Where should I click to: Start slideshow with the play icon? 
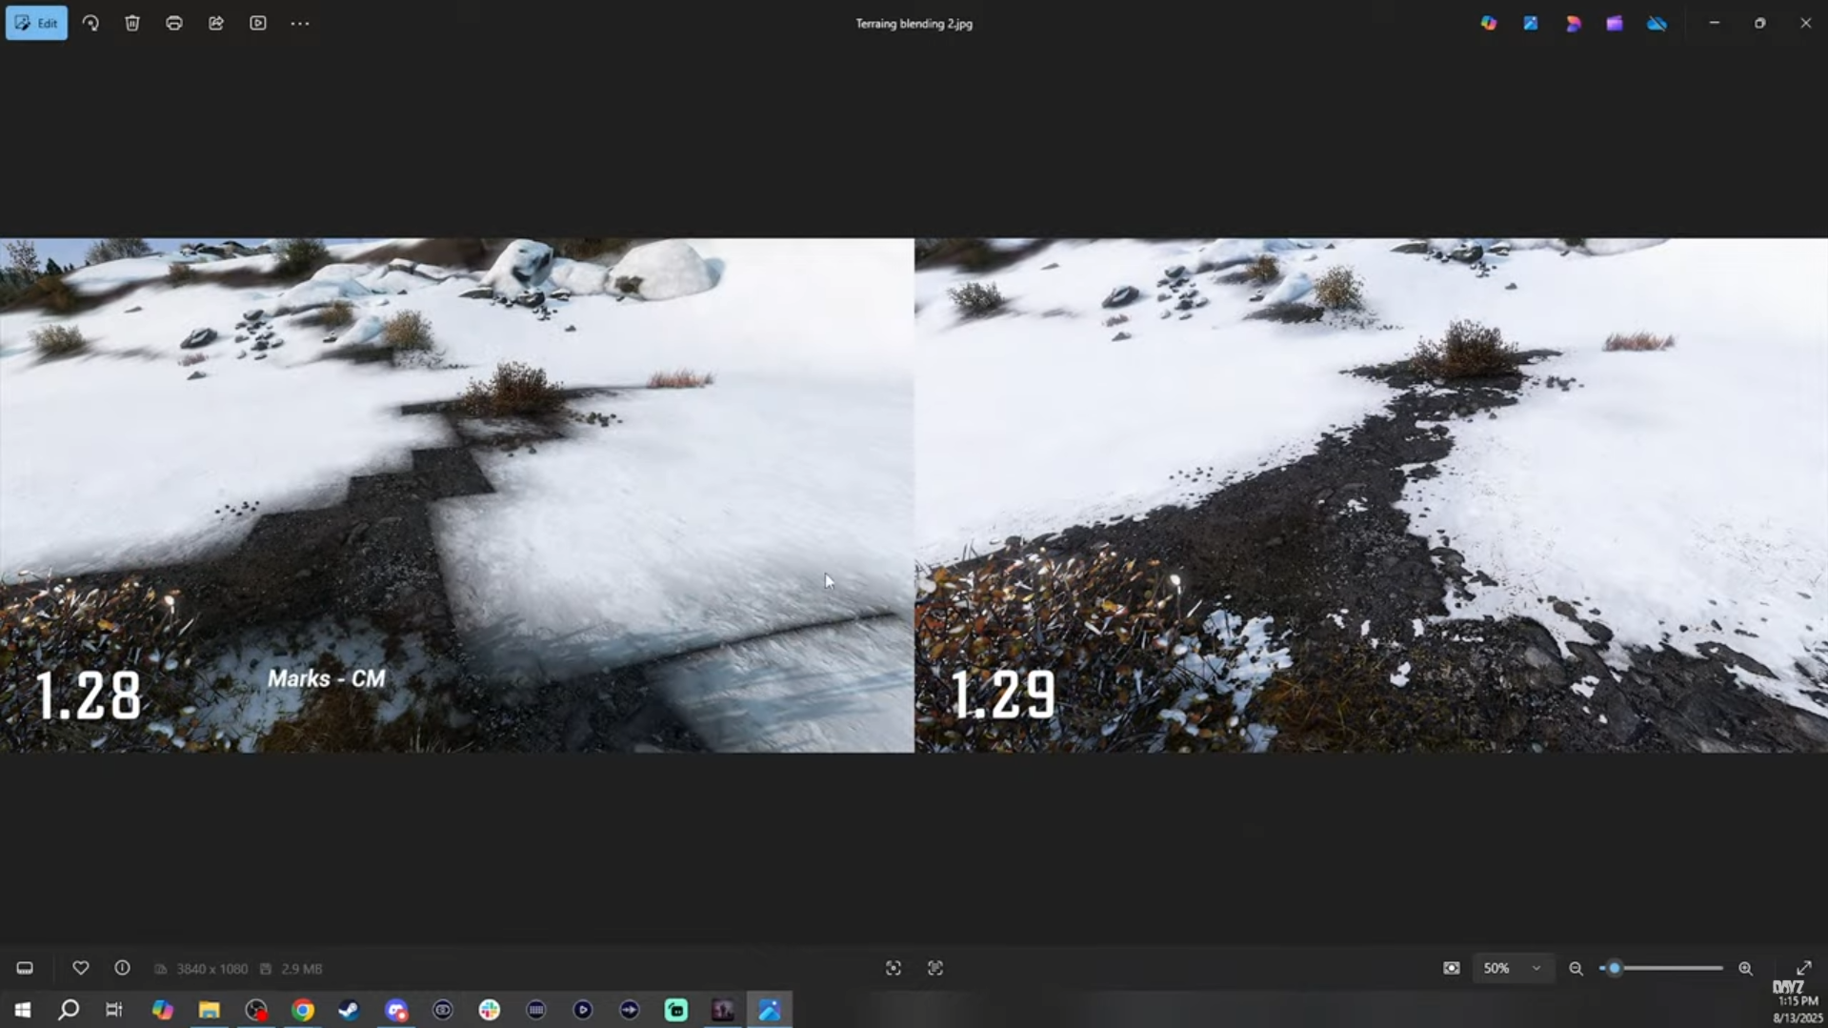[x=258, y=23]
